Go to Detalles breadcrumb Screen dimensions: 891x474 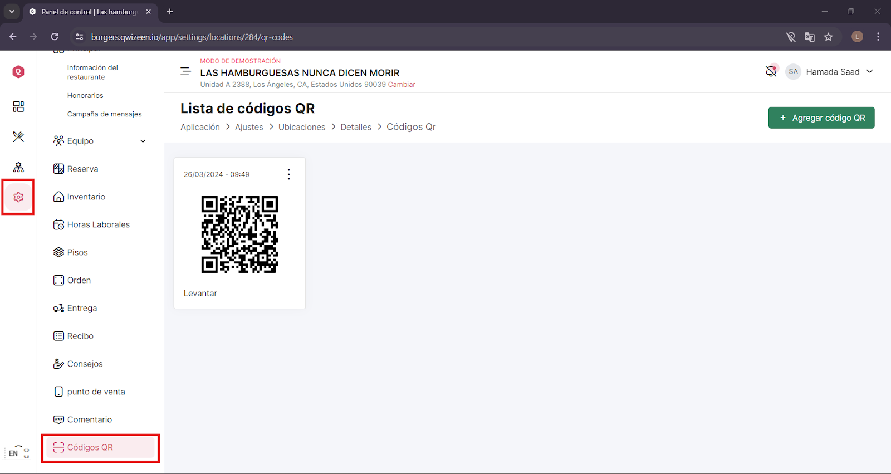pos(356,127)
